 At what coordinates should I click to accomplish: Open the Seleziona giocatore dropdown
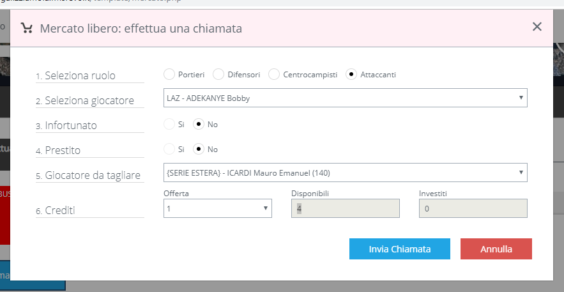point(345,98)
